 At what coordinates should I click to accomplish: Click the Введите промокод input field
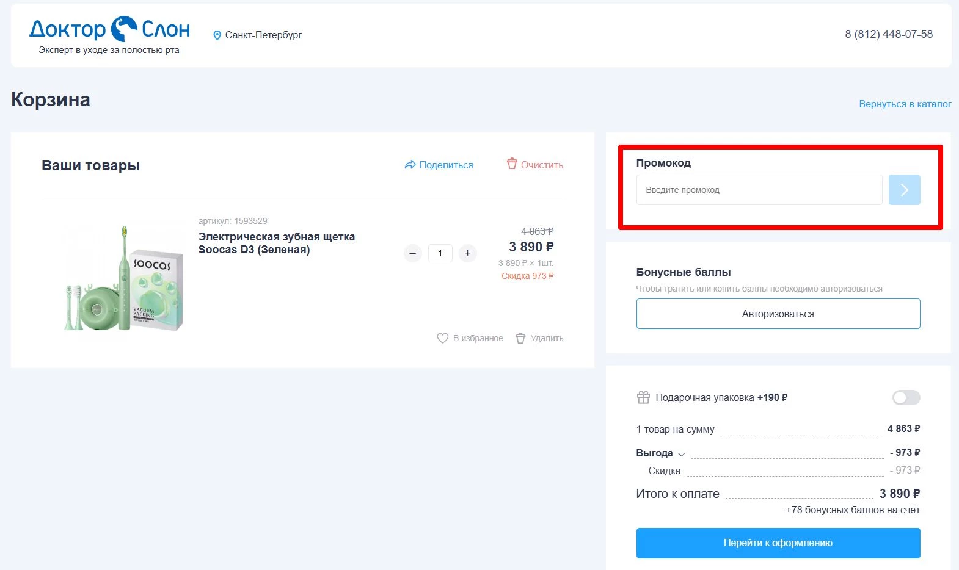click(x=759, y=190)
